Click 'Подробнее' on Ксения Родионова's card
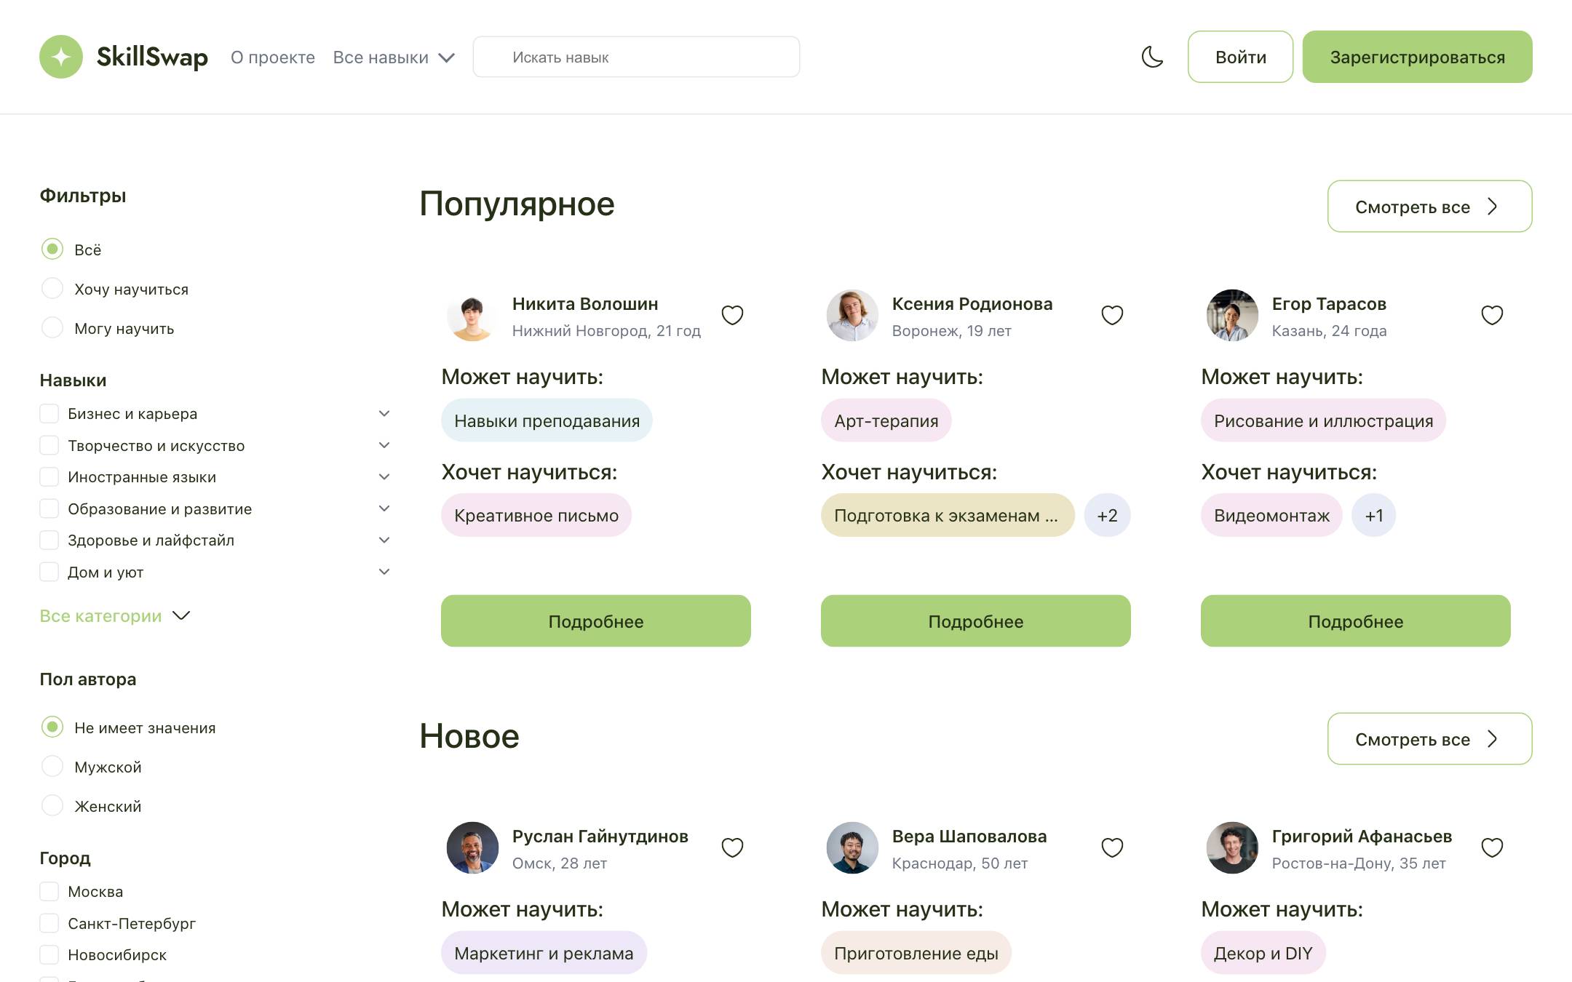The height and width of the screenshot is (982, 1572). [x=975, y=621]
